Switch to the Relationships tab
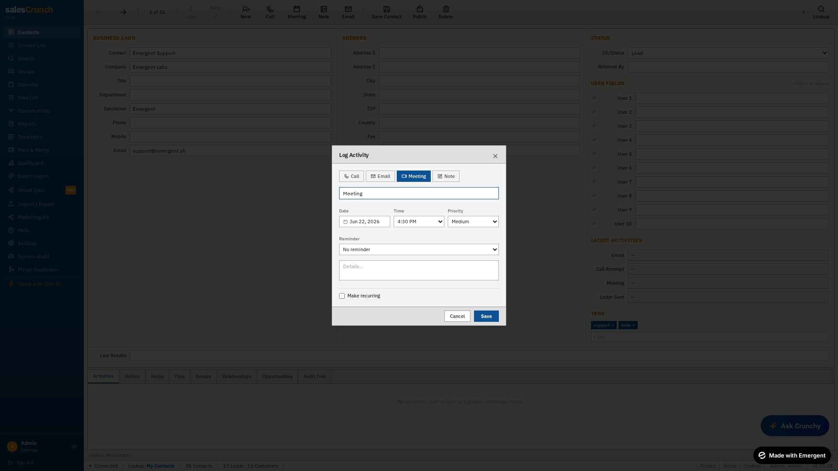The image size is (838, 471). (x=237, y=376)
